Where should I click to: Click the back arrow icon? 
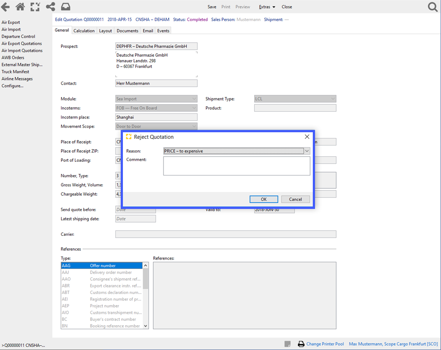[x=5, y=7]
